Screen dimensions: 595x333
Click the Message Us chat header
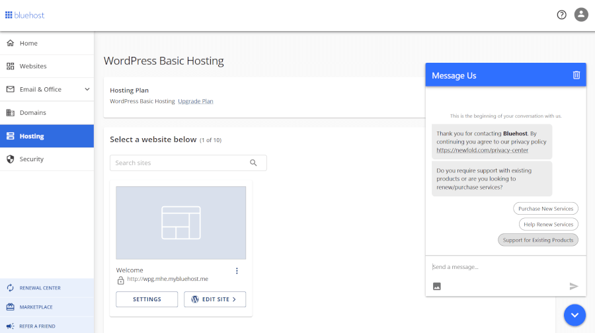click(506, 75)
